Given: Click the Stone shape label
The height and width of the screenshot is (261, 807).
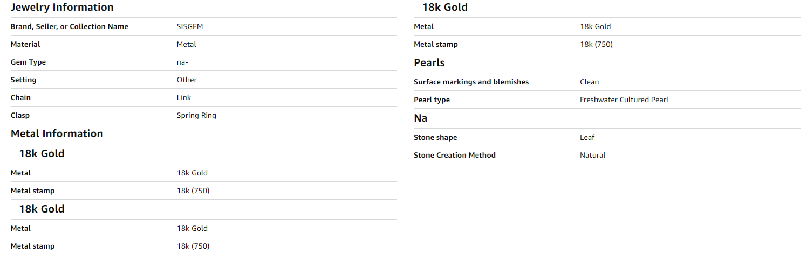Looking at the screenshot, I should pos(435,137).
